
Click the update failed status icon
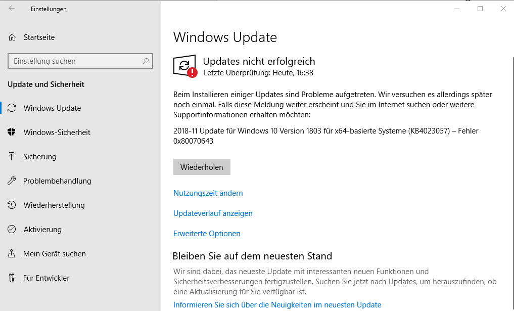185,66
